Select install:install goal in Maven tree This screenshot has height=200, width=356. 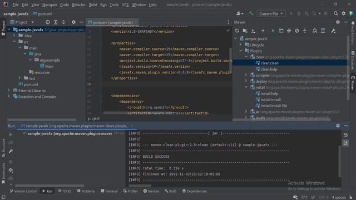(271, 99)
